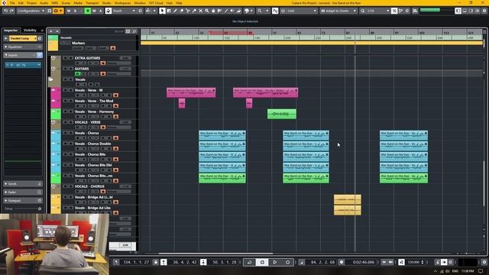Activate the Cycle loop button
This screenshot has width=489, height=275.
pyautogui.click(x=250, y=262)
